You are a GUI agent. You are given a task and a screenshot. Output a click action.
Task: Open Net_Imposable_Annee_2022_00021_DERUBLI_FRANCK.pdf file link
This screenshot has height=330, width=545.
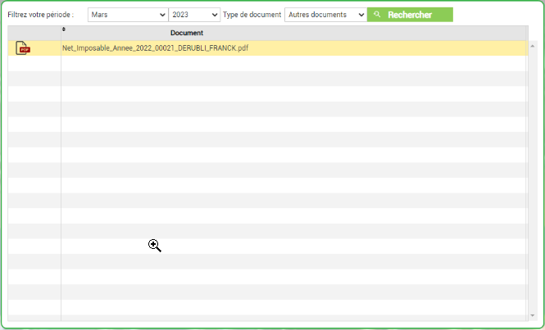[156, 48]
